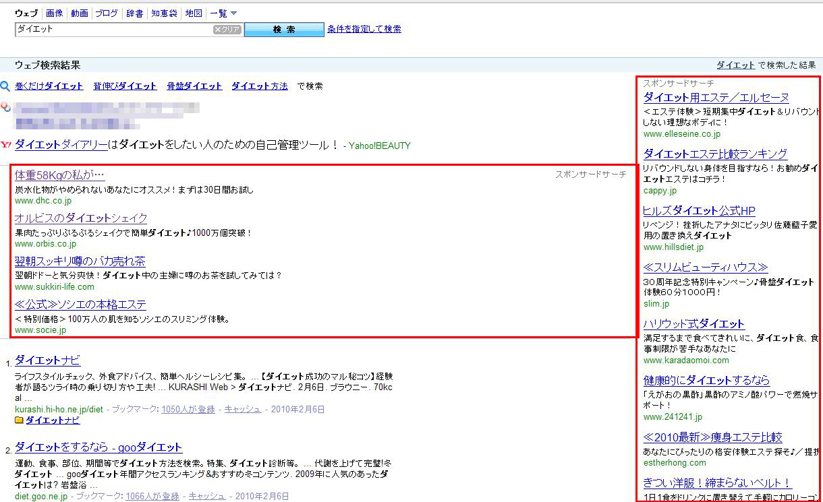Viewport: 823px width, 502px height.
Task: Open sponsored ad 翌朝スッキリ噂のバカ売れ茶
Action: click(x=80, y=261)
